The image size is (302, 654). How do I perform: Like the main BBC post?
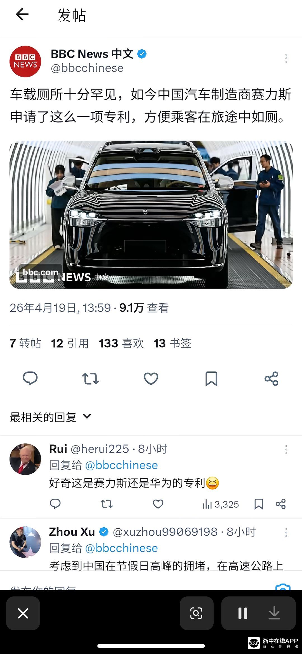[151, 379]
